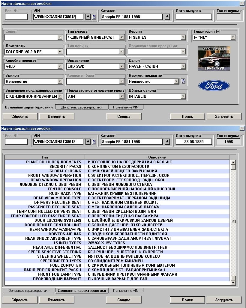Image resolution: width=246 pixels, height=308 pixels.
Task: Select SECURITY PACKS row
Action: click(117, 166)
